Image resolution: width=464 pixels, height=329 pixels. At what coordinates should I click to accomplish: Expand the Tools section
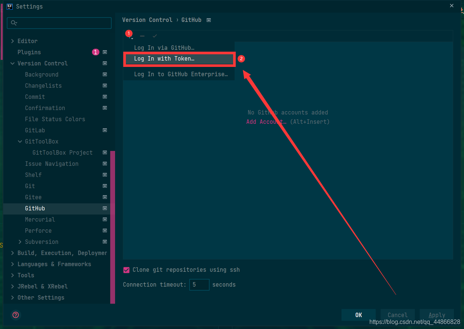pos(13,275)
